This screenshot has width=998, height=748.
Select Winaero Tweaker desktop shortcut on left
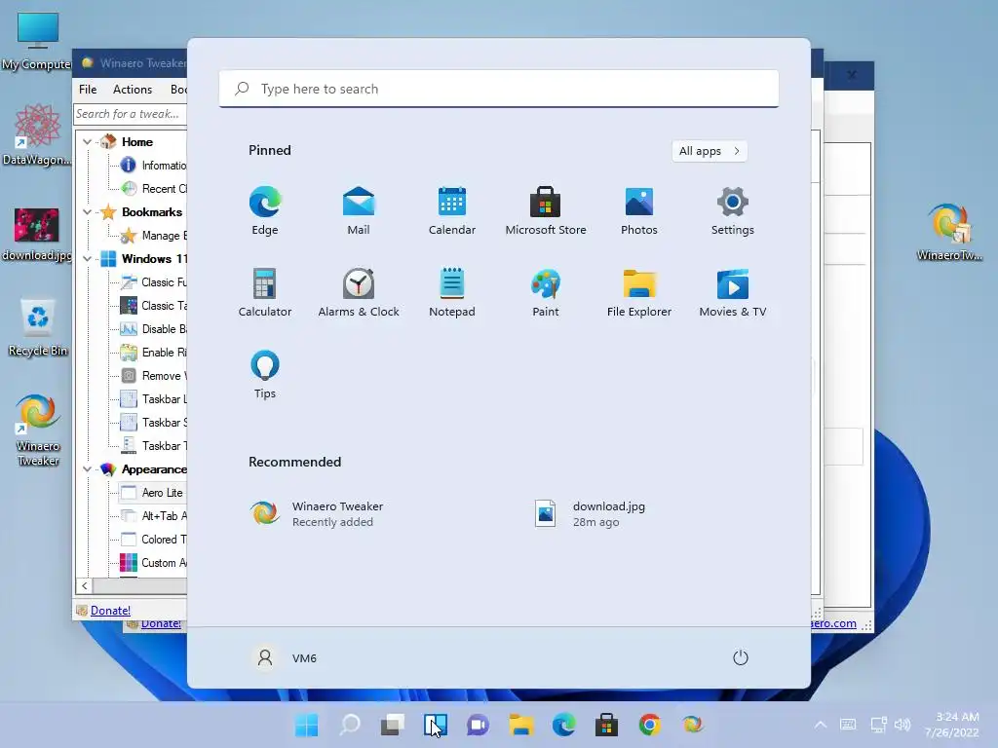coord(38,430)
